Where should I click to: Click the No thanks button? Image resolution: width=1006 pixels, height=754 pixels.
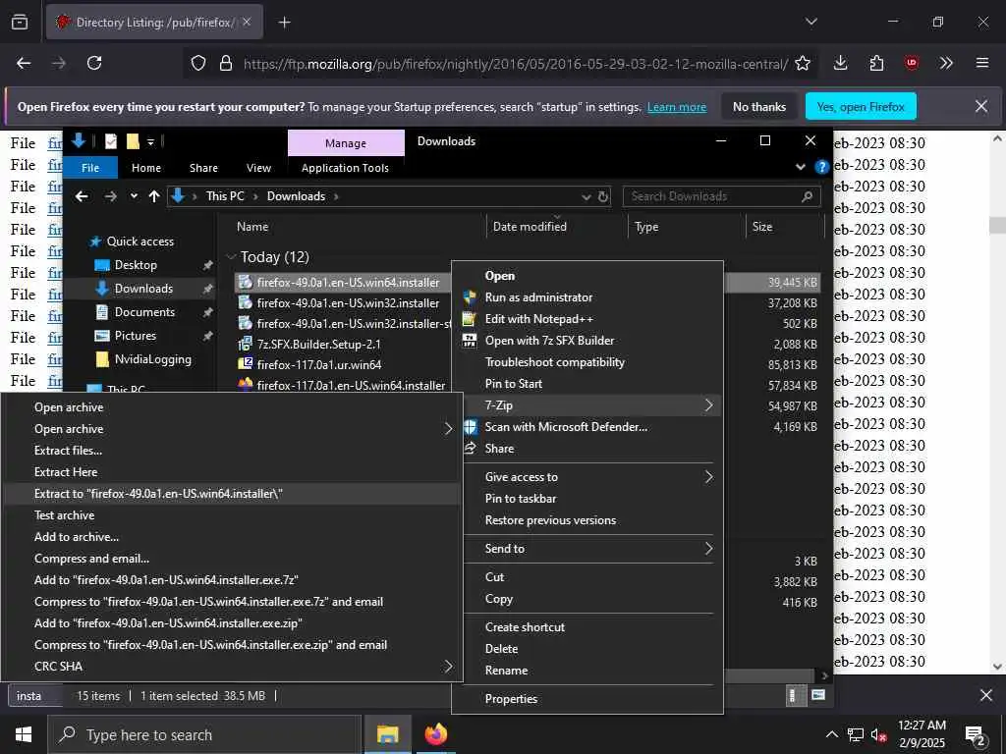(x=759, y=106)
